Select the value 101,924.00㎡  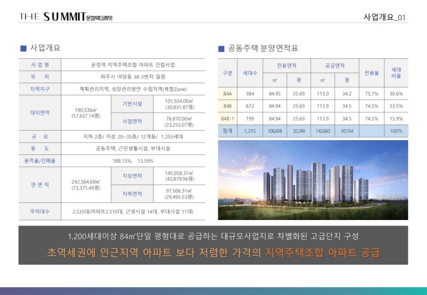179,101
